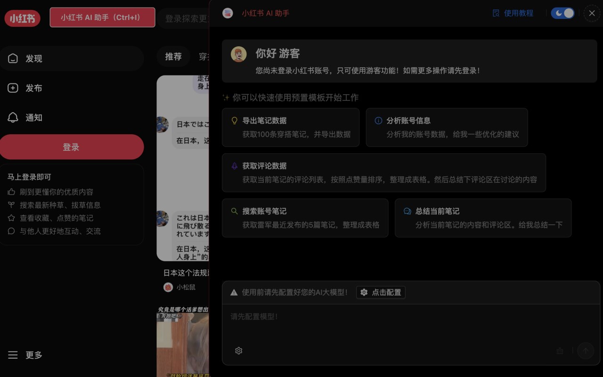Click the 通知 bell icon
This screenshot has width=603, height=377.
13,118
